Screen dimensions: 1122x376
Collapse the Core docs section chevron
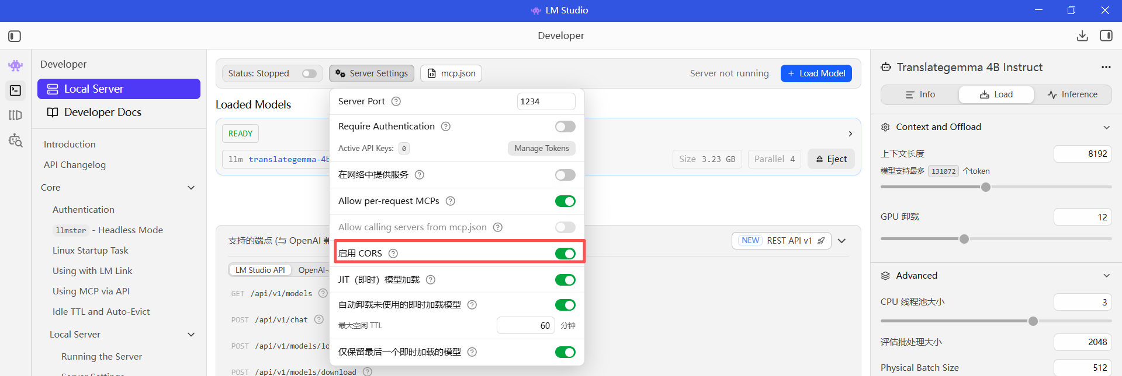191,188
